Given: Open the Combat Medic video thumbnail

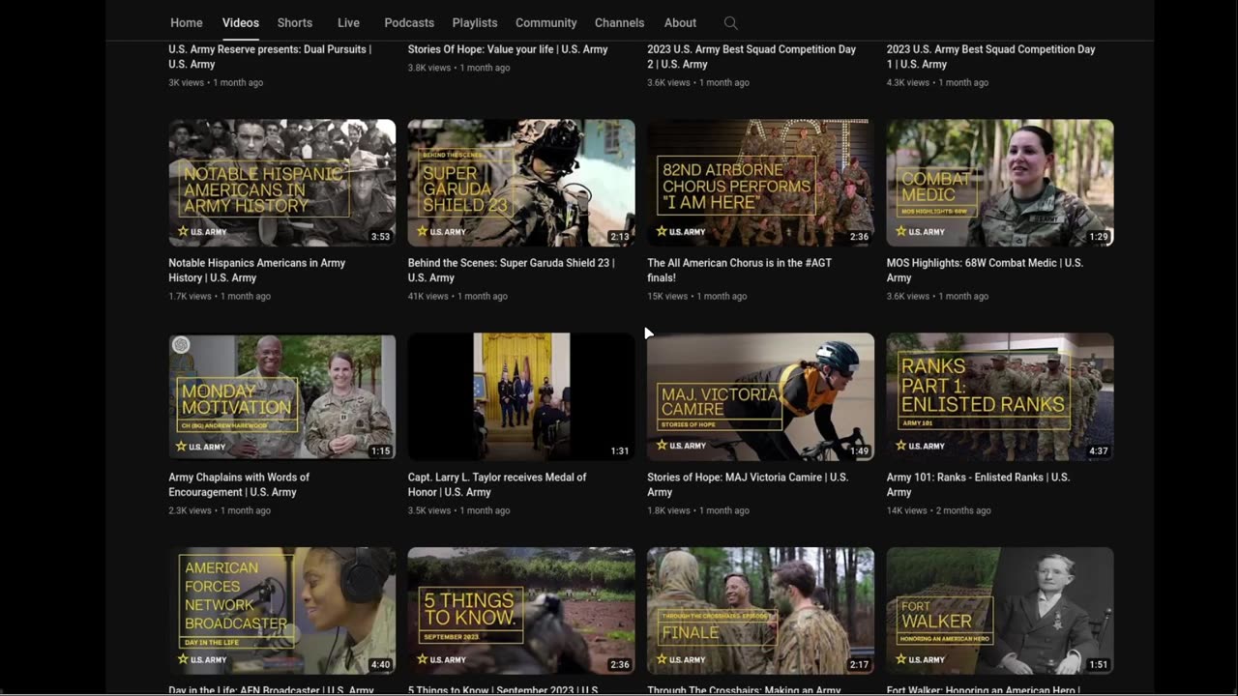Looking at the screenshot, I should coord(1000,183).
